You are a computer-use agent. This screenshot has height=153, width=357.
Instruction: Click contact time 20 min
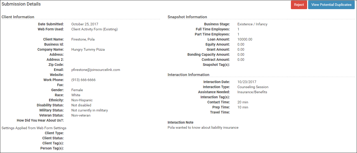(243, 102)
